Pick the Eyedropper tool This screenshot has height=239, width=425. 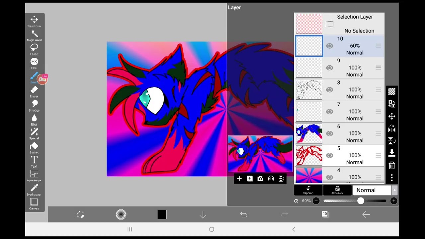tap(34, 190)
